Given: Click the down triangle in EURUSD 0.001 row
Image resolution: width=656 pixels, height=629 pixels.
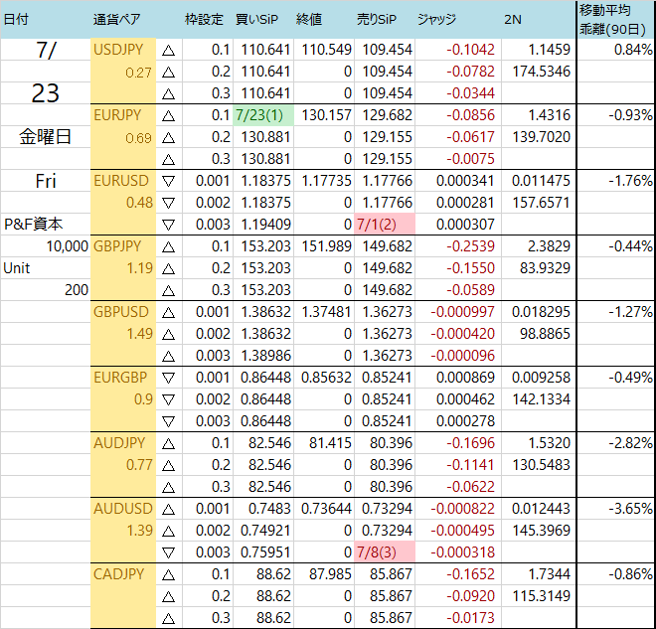Looking at the screenshot, I should click(x=168, y=181).
